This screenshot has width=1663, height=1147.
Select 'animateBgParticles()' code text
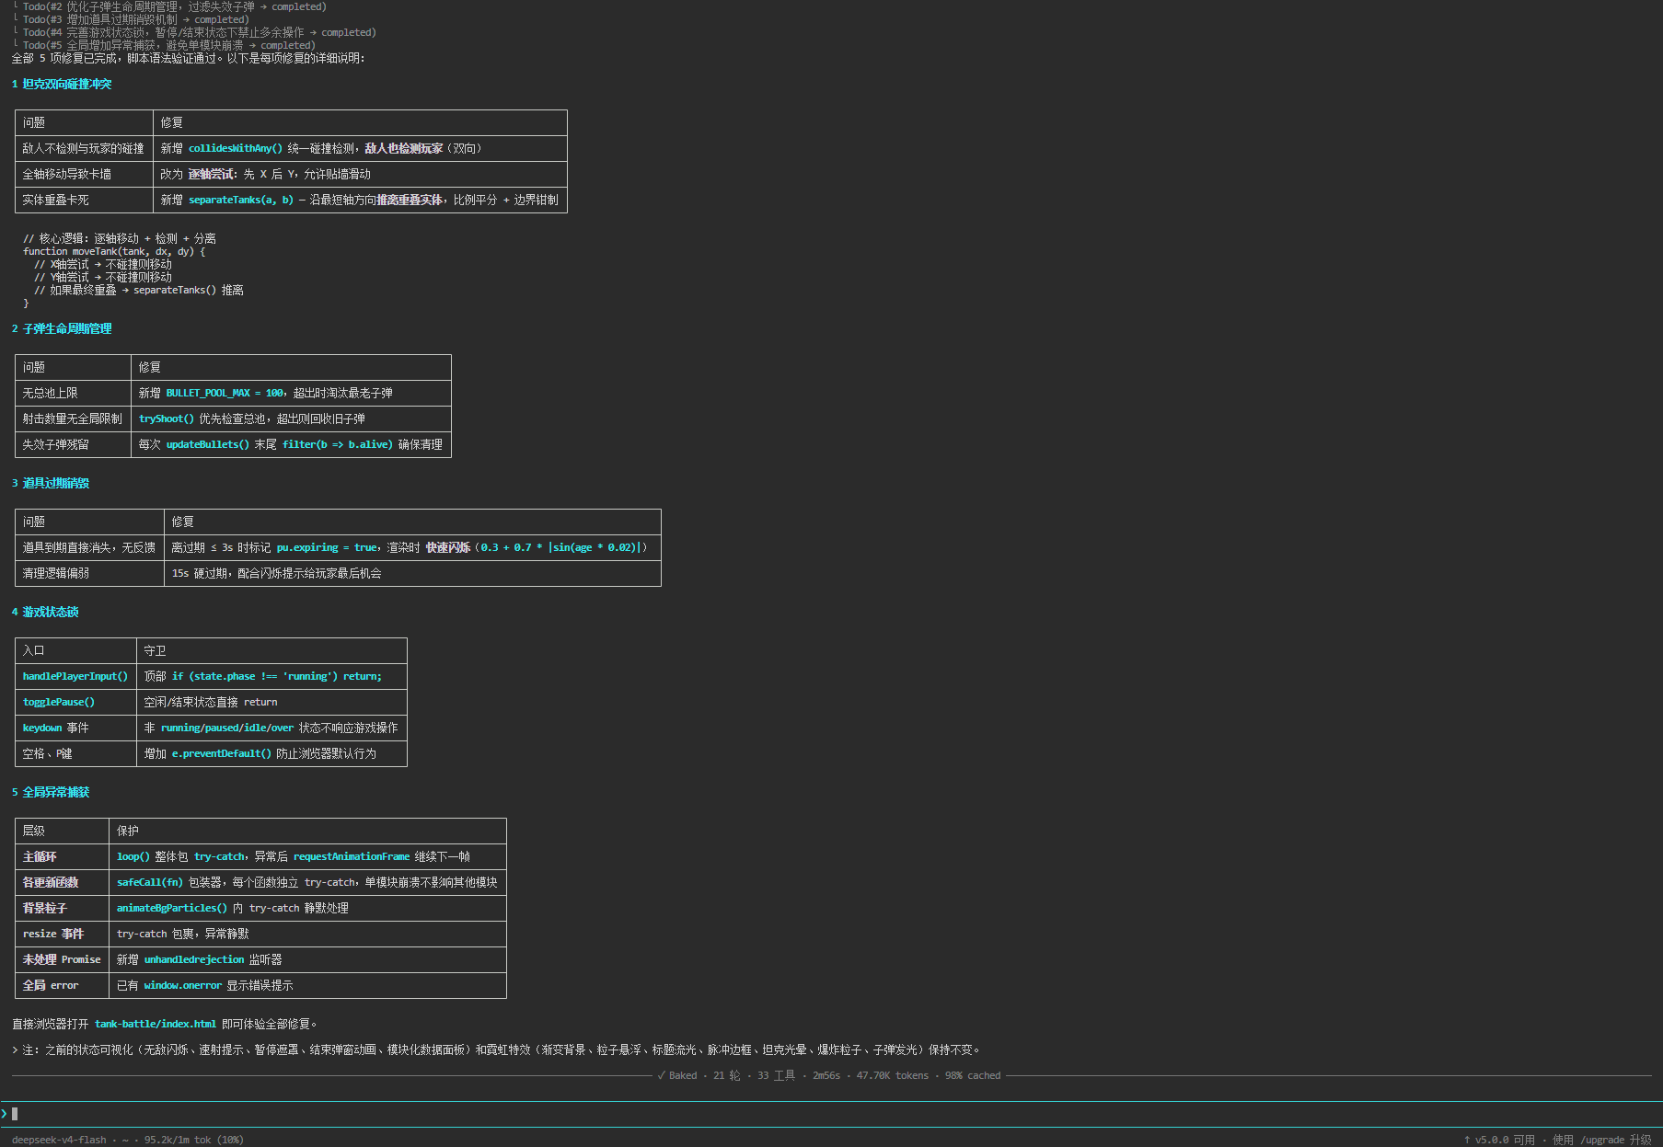point(172,908)
